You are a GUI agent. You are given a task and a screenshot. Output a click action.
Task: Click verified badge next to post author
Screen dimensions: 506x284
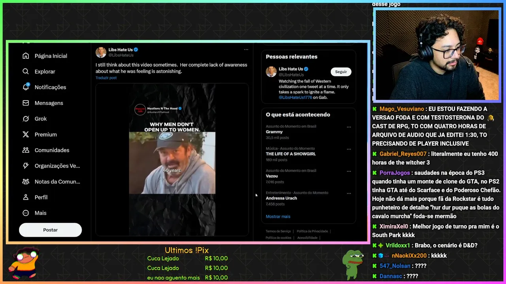click(x=136, y=50)
